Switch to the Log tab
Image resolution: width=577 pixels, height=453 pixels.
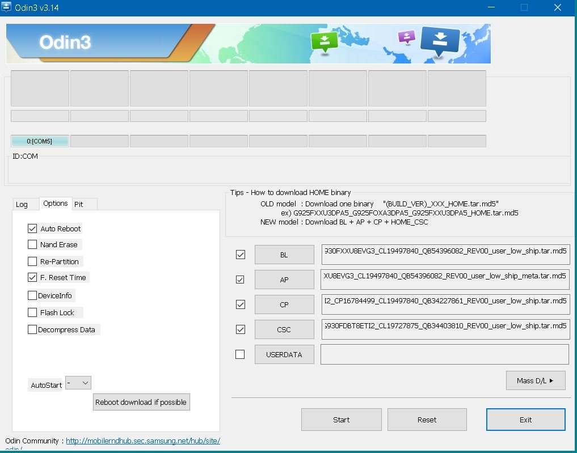click(x=22, y=204)
